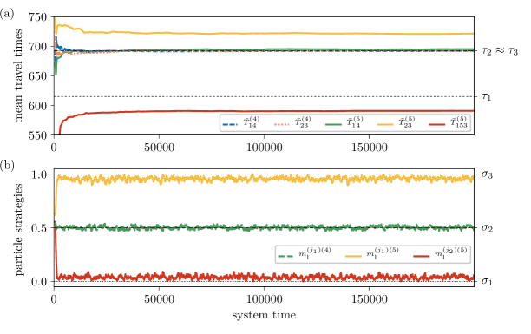Click the 100000 tick under panel (a)
The height and width of the screenshot is (334, 531).
tap(264, 147)
